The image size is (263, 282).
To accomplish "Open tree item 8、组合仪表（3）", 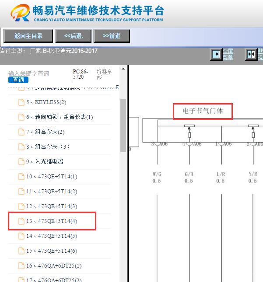I will 48,147.
